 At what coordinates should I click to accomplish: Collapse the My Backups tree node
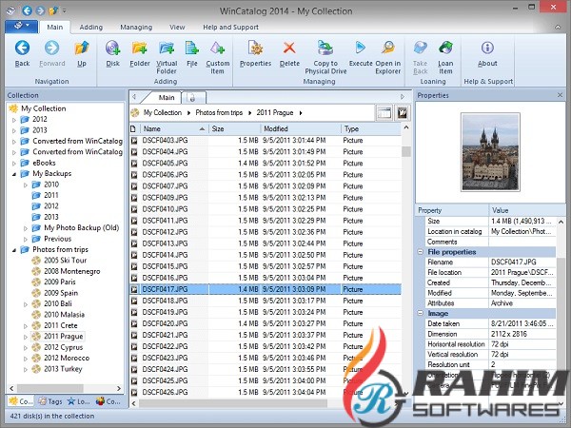(14, 174)
